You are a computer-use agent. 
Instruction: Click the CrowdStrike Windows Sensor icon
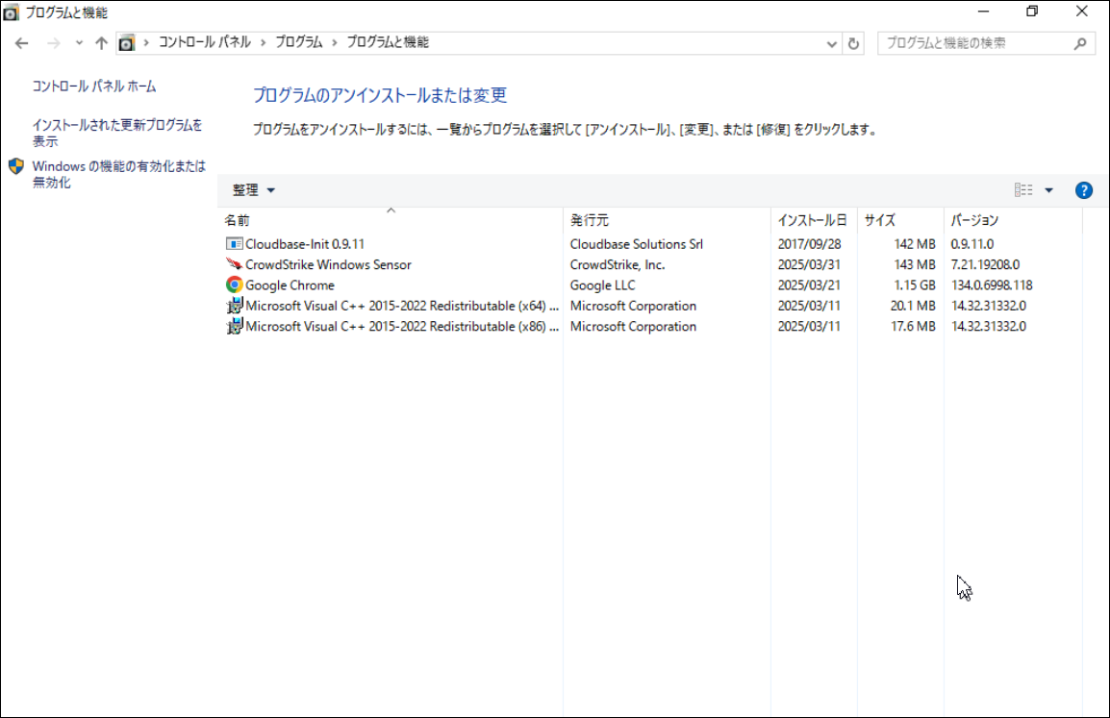[x=234, y=264]
